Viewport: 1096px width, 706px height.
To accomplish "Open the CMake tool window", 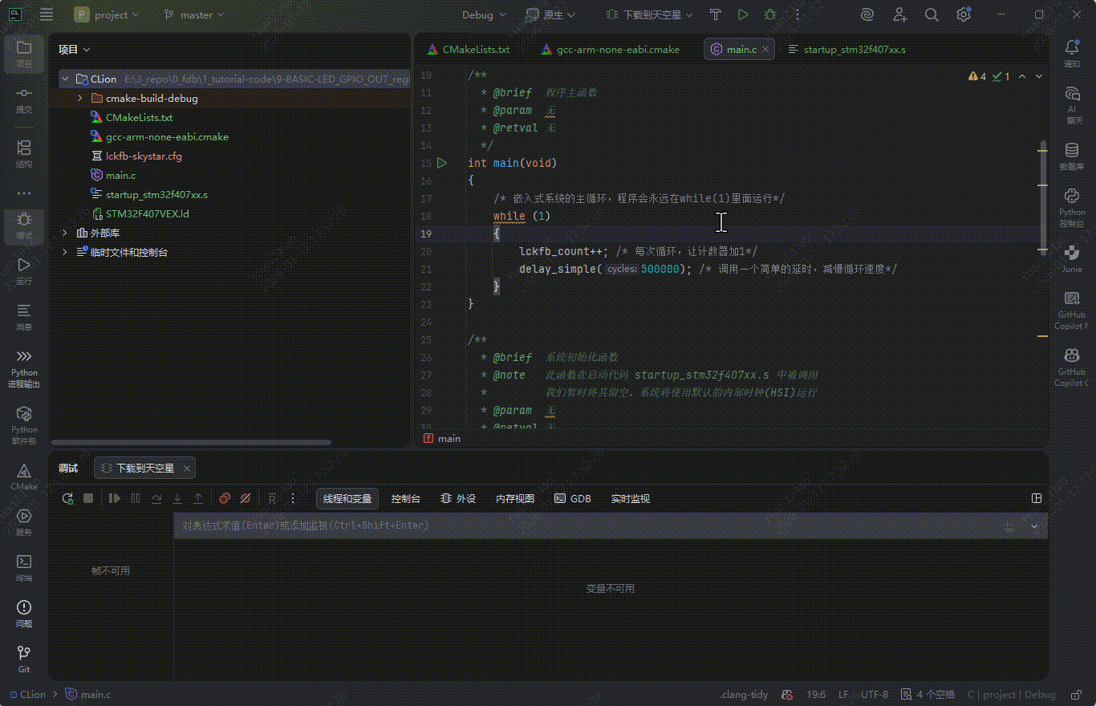I will pos(24,476).
